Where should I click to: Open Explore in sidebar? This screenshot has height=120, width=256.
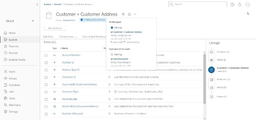(20, 40)
